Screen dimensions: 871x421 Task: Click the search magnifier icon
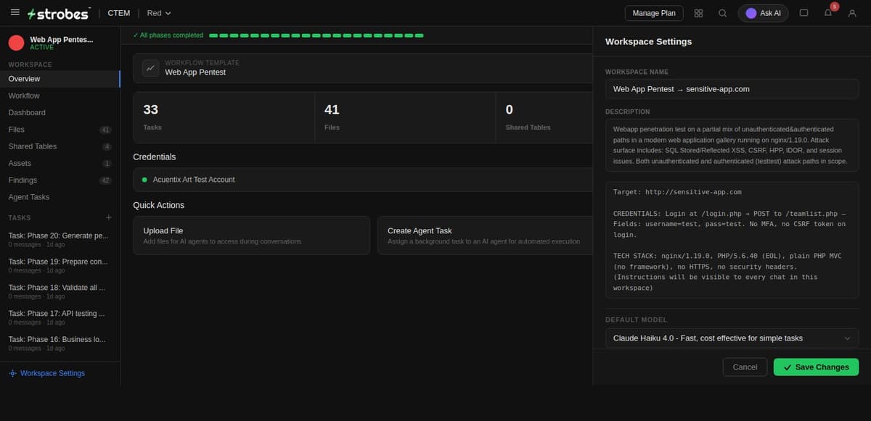(722, 13)
